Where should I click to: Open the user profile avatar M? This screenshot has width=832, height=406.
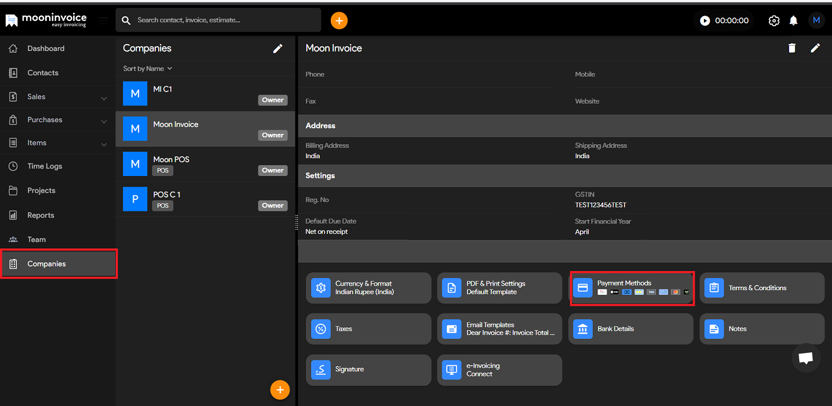click(816, 20)
